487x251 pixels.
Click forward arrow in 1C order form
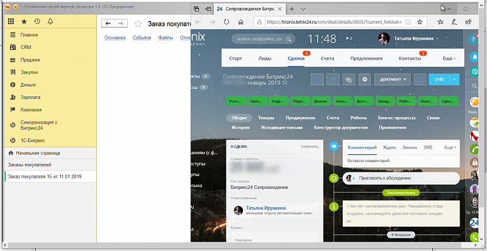pos(121,23)
